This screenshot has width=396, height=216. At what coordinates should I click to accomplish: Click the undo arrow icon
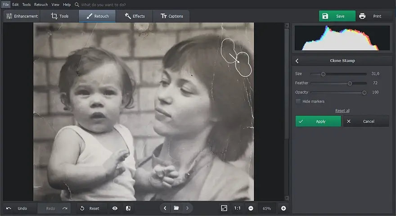(x=9, y=208)
